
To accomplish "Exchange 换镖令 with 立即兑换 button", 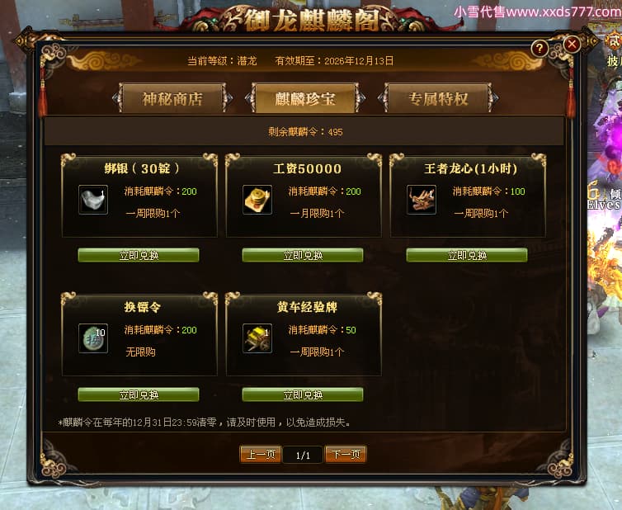I will pyautogui.click(x=139, y=394).
